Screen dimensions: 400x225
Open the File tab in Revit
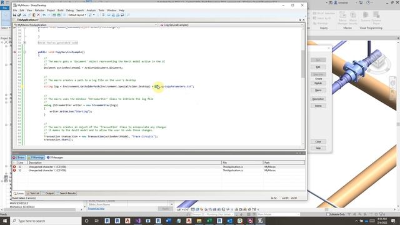click(x=4, y=8)
